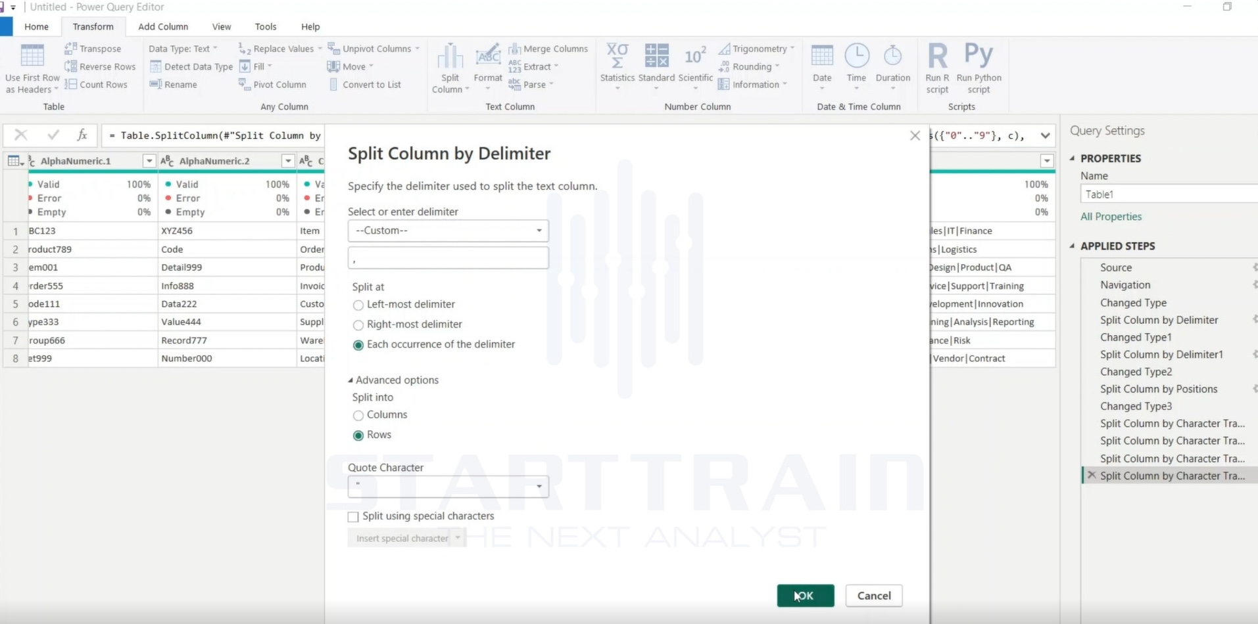Expand the formula bar chevron
This screenshot has height=624, width=1258.
click(1045, 136)
